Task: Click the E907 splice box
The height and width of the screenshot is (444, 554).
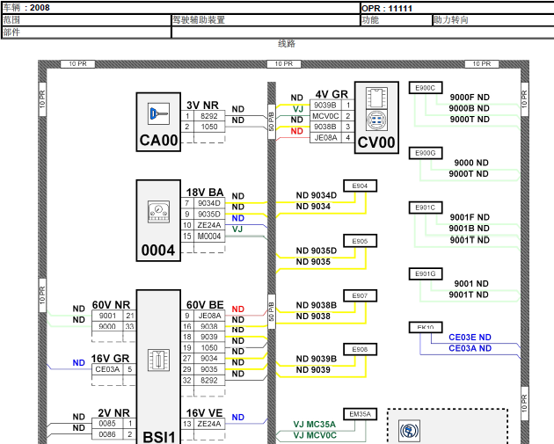Action: click(359, 295)
